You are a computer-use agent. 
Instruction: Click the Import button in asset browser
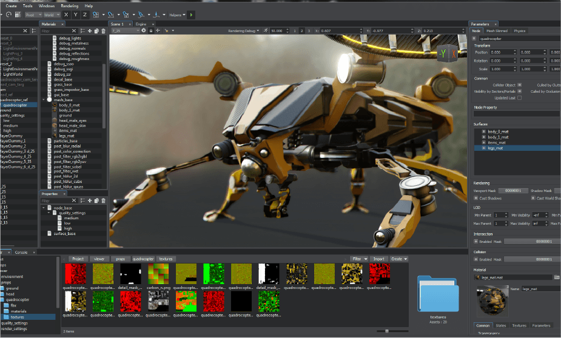coord(379,259)
